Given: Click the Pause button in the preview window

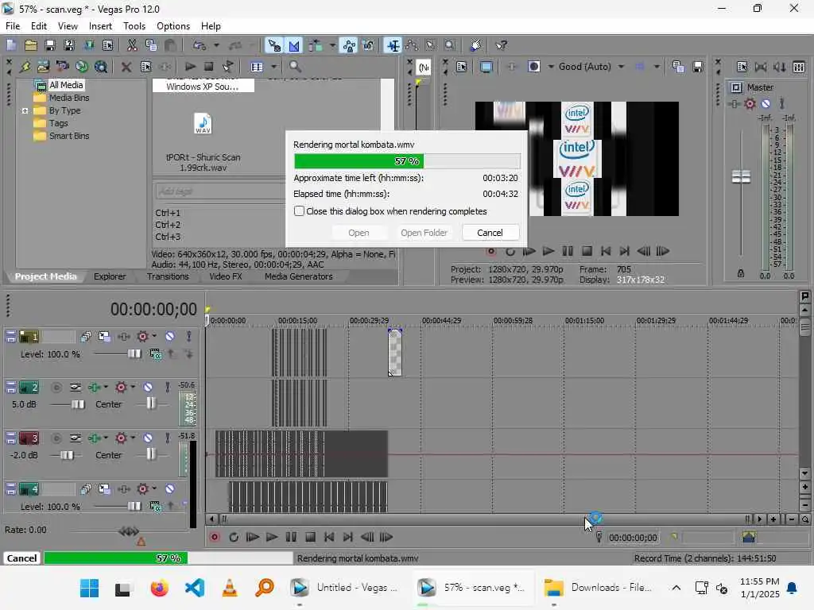Looking at the screenshot, I should click(568, 252).
